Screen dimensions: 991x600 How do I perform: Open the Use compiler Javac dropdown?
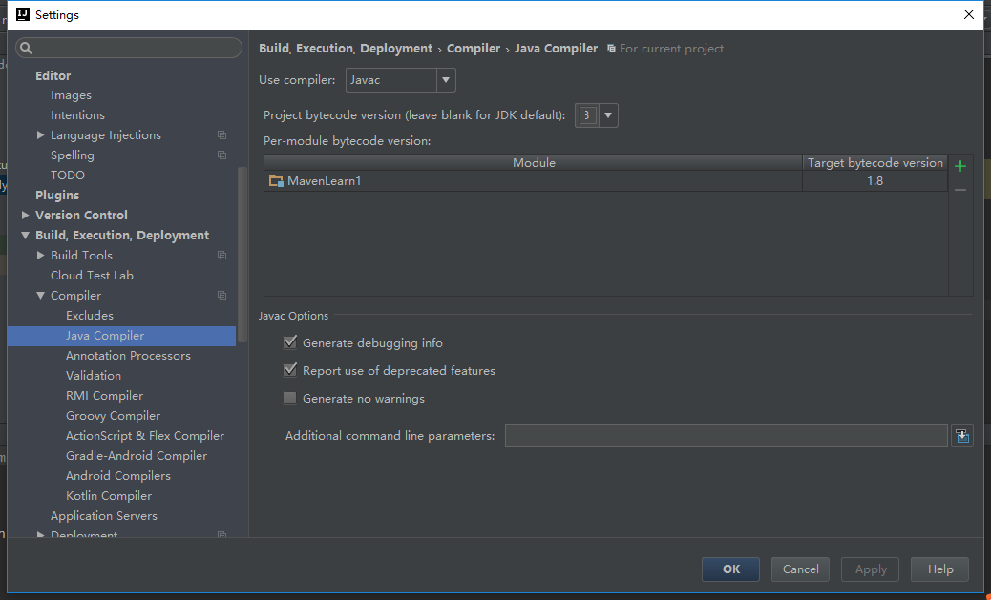point(400,80)
